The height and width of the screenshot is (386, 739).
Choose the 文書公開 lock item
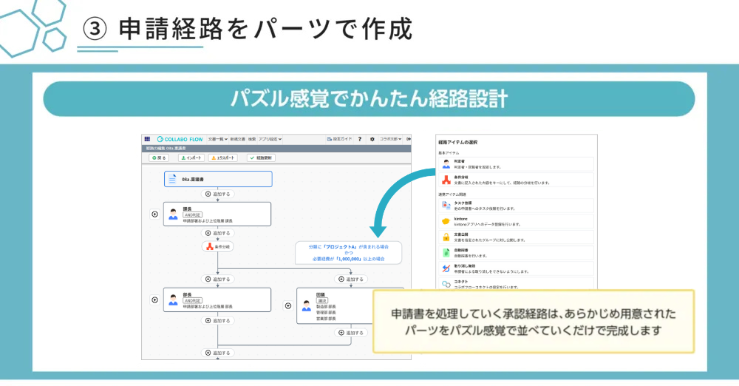click(516, 237)
